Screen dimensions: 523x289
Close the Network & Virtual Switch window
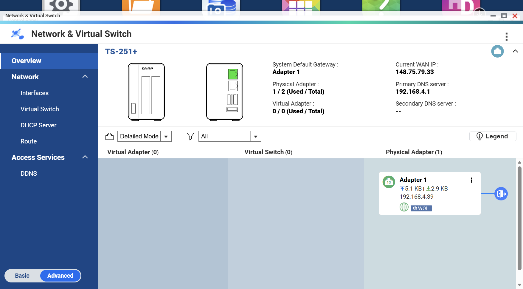click(x=515, y=16)
